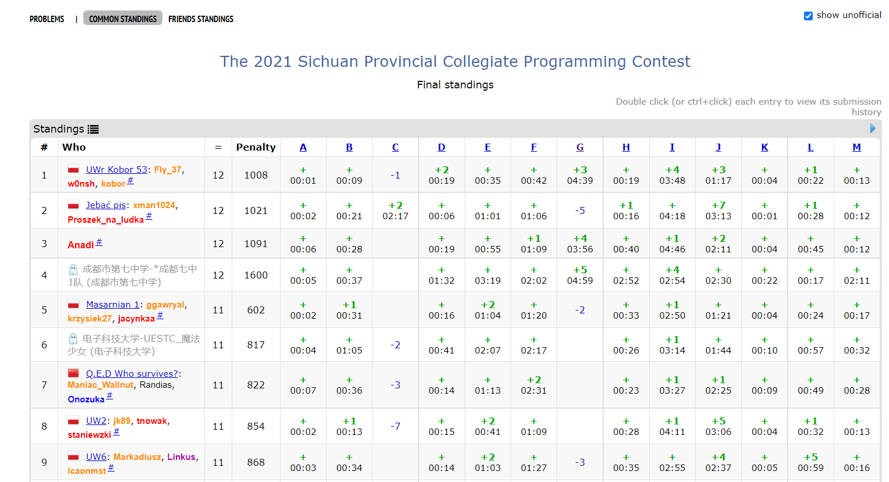The image size is (889, 482).
Task: Click the blue arrow at standings header right
Action: (x=872, y=128)
